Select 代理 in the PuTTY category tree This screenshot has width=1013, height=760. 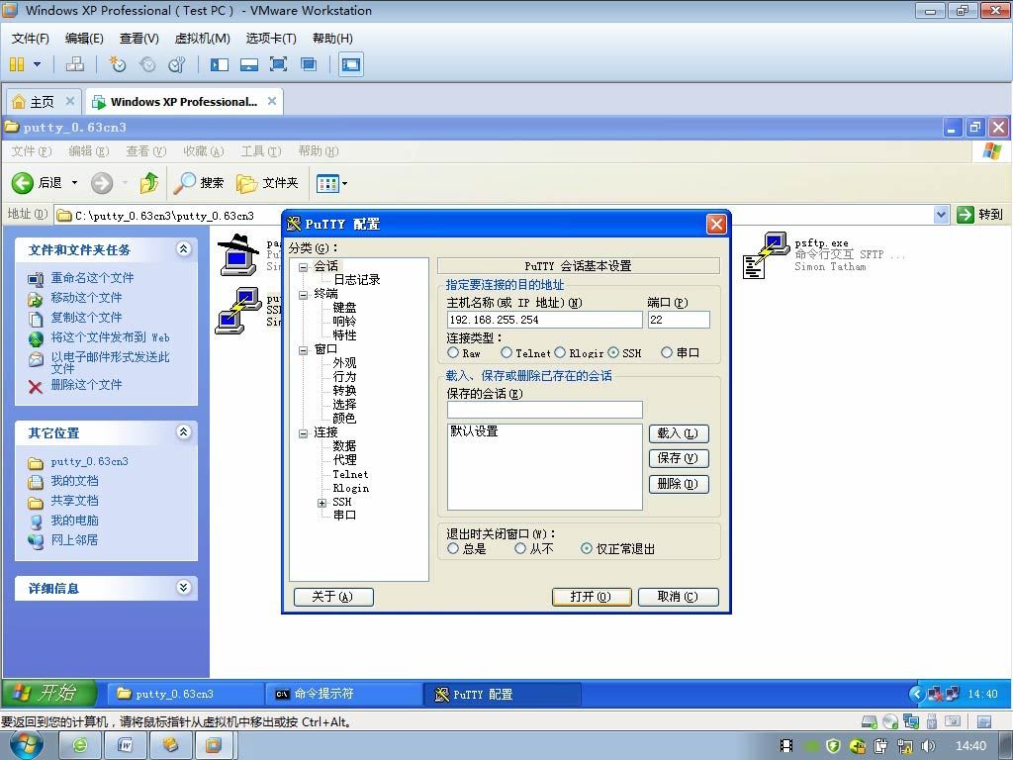[x=344, y=459]
